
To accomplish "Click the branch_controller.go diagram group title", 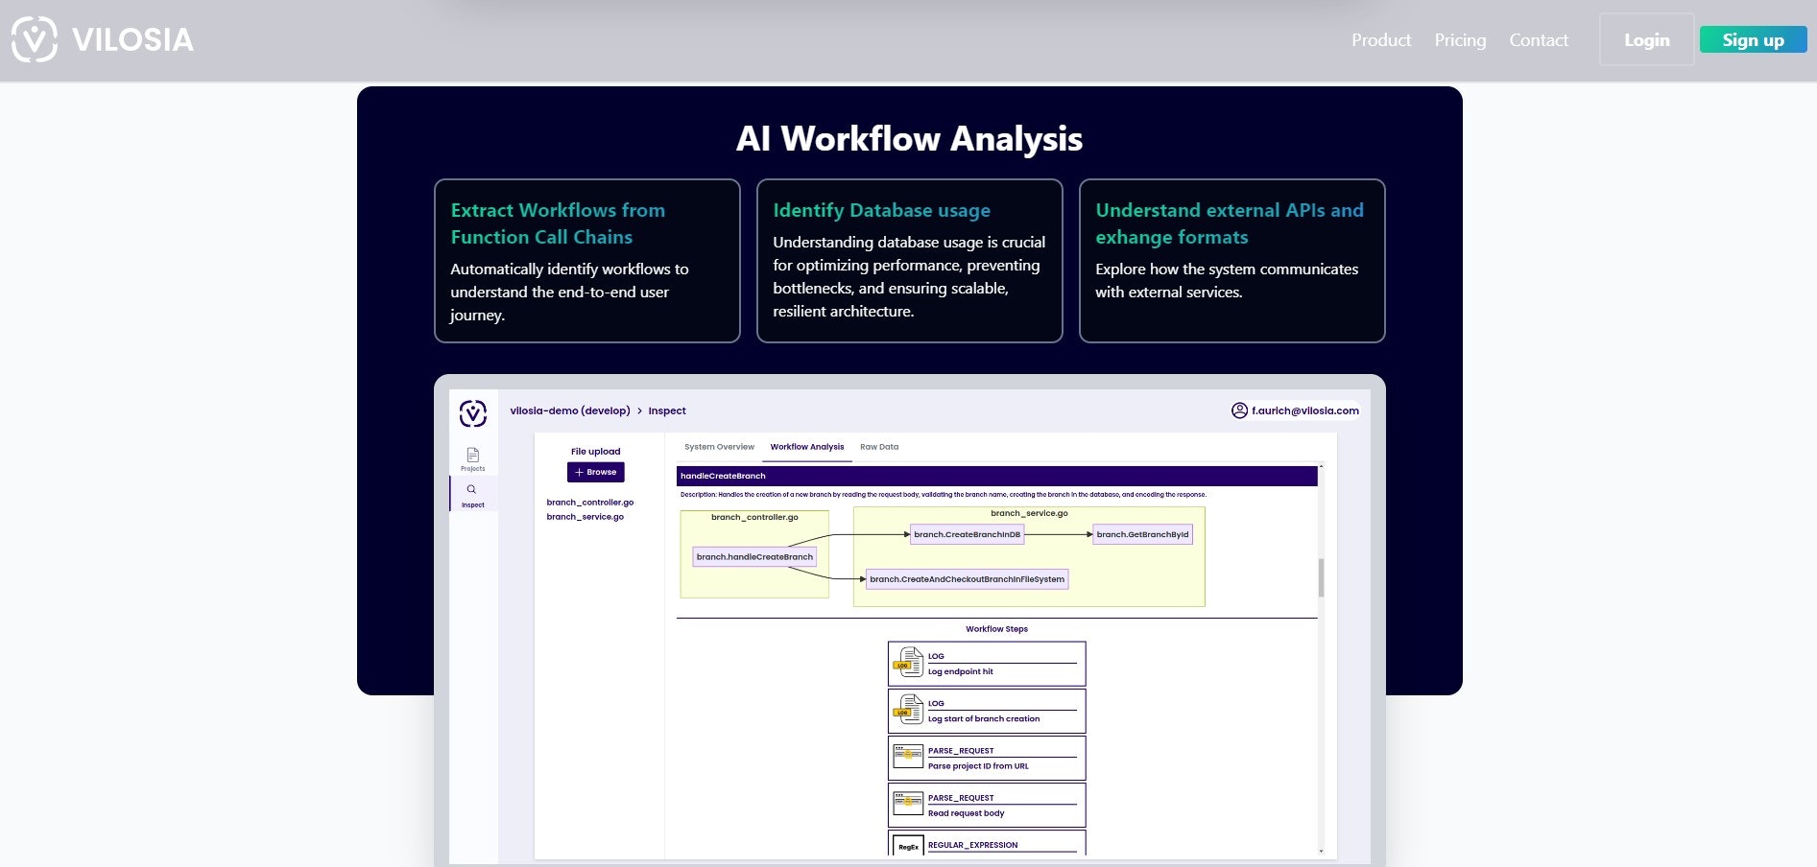I will click(754, 517).
